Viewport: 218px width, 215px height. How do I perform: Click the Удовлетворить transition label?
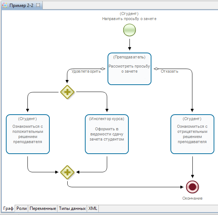[86, 71]
